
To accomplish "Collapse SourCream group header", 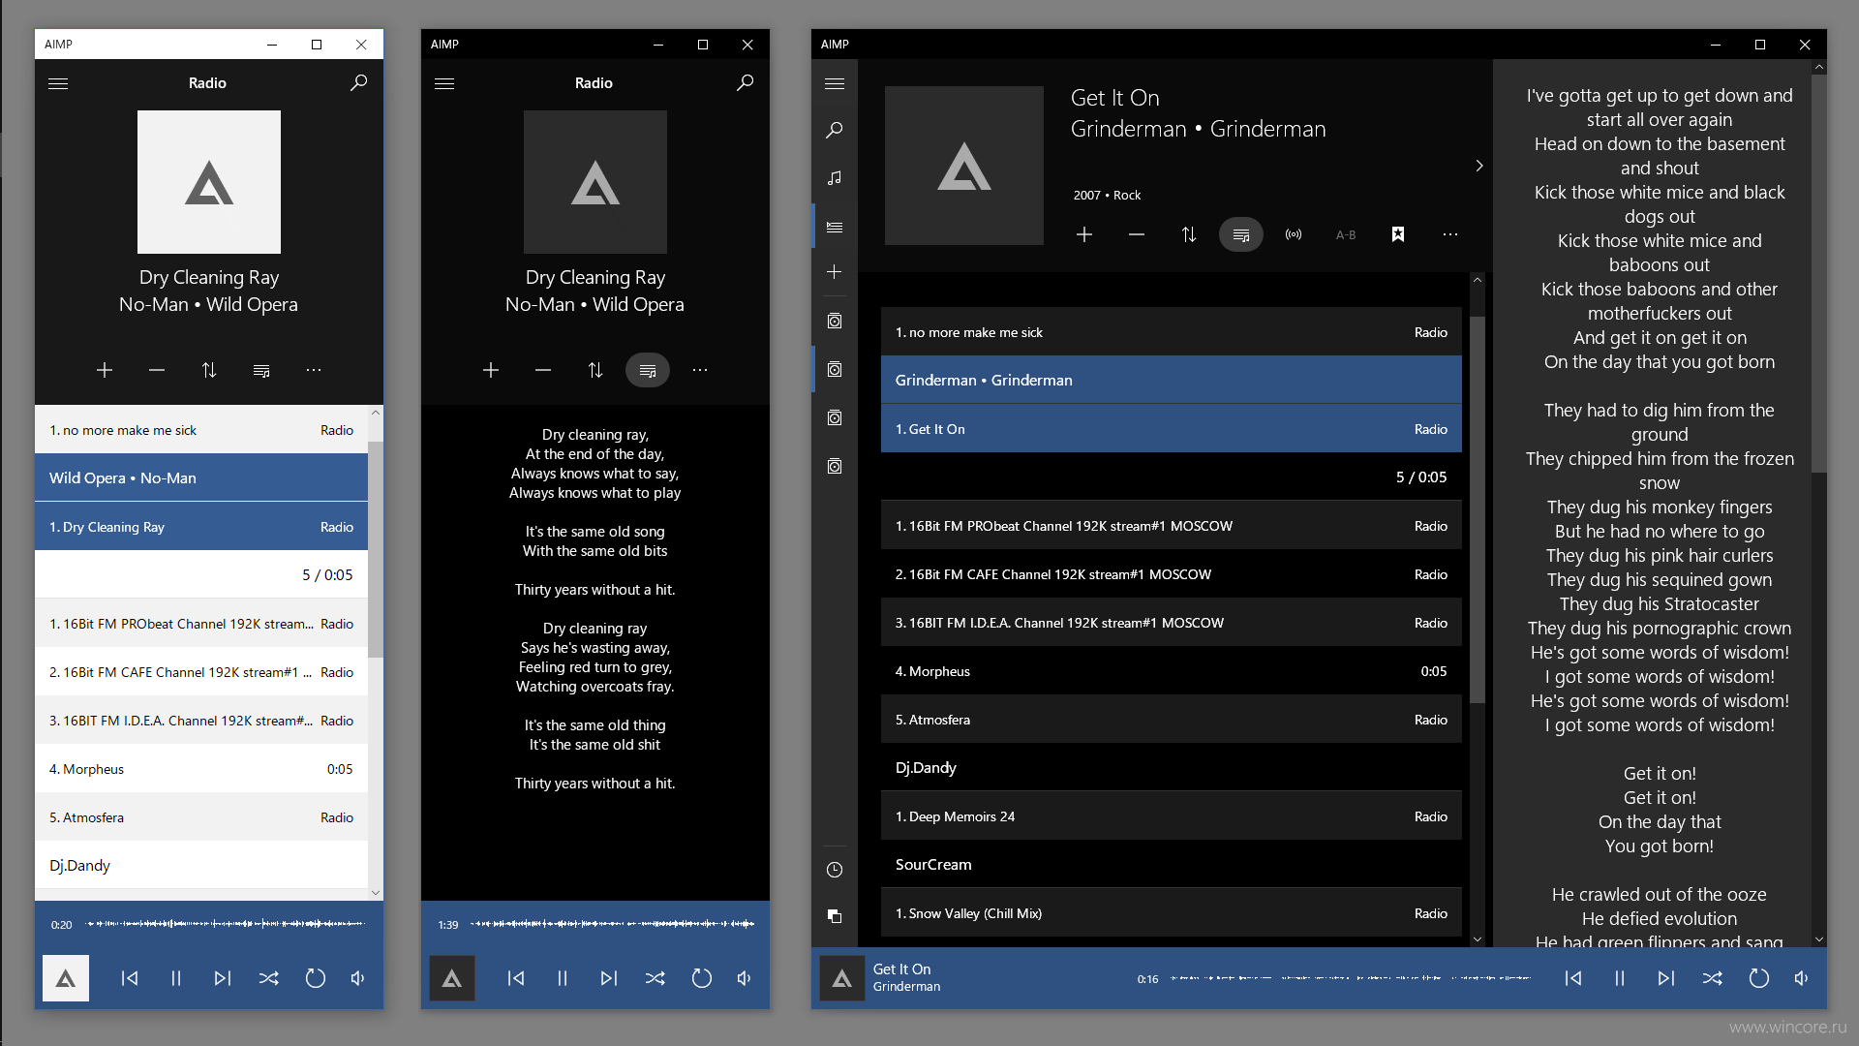I will 1172,864.
